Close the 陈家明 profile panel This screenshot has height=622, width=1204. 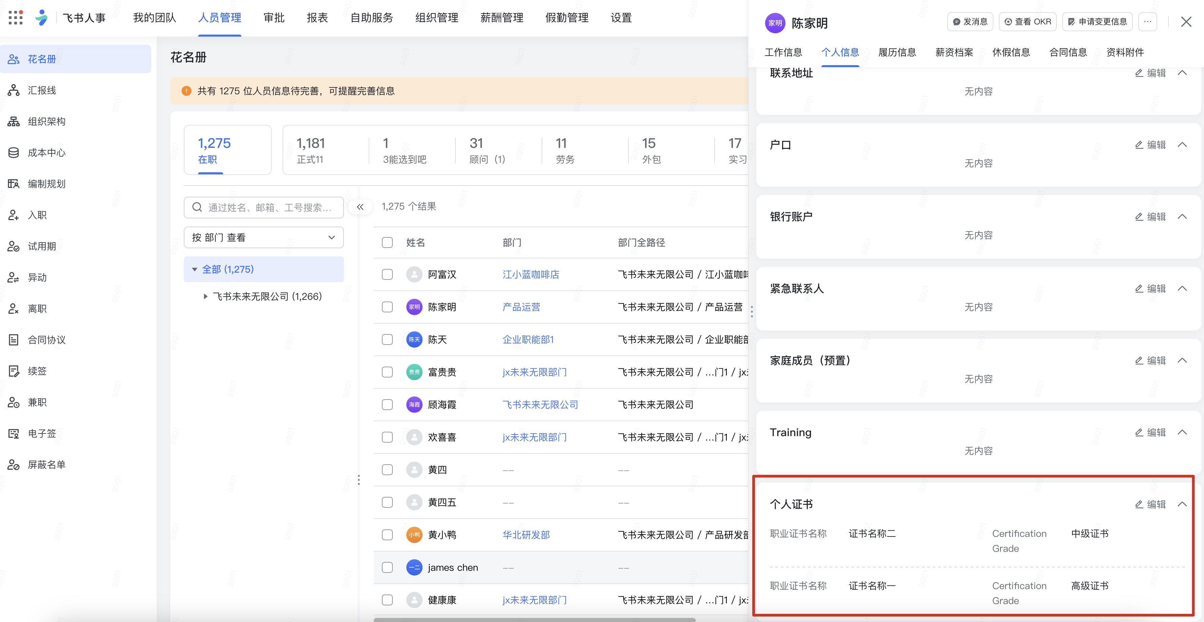1186,21
